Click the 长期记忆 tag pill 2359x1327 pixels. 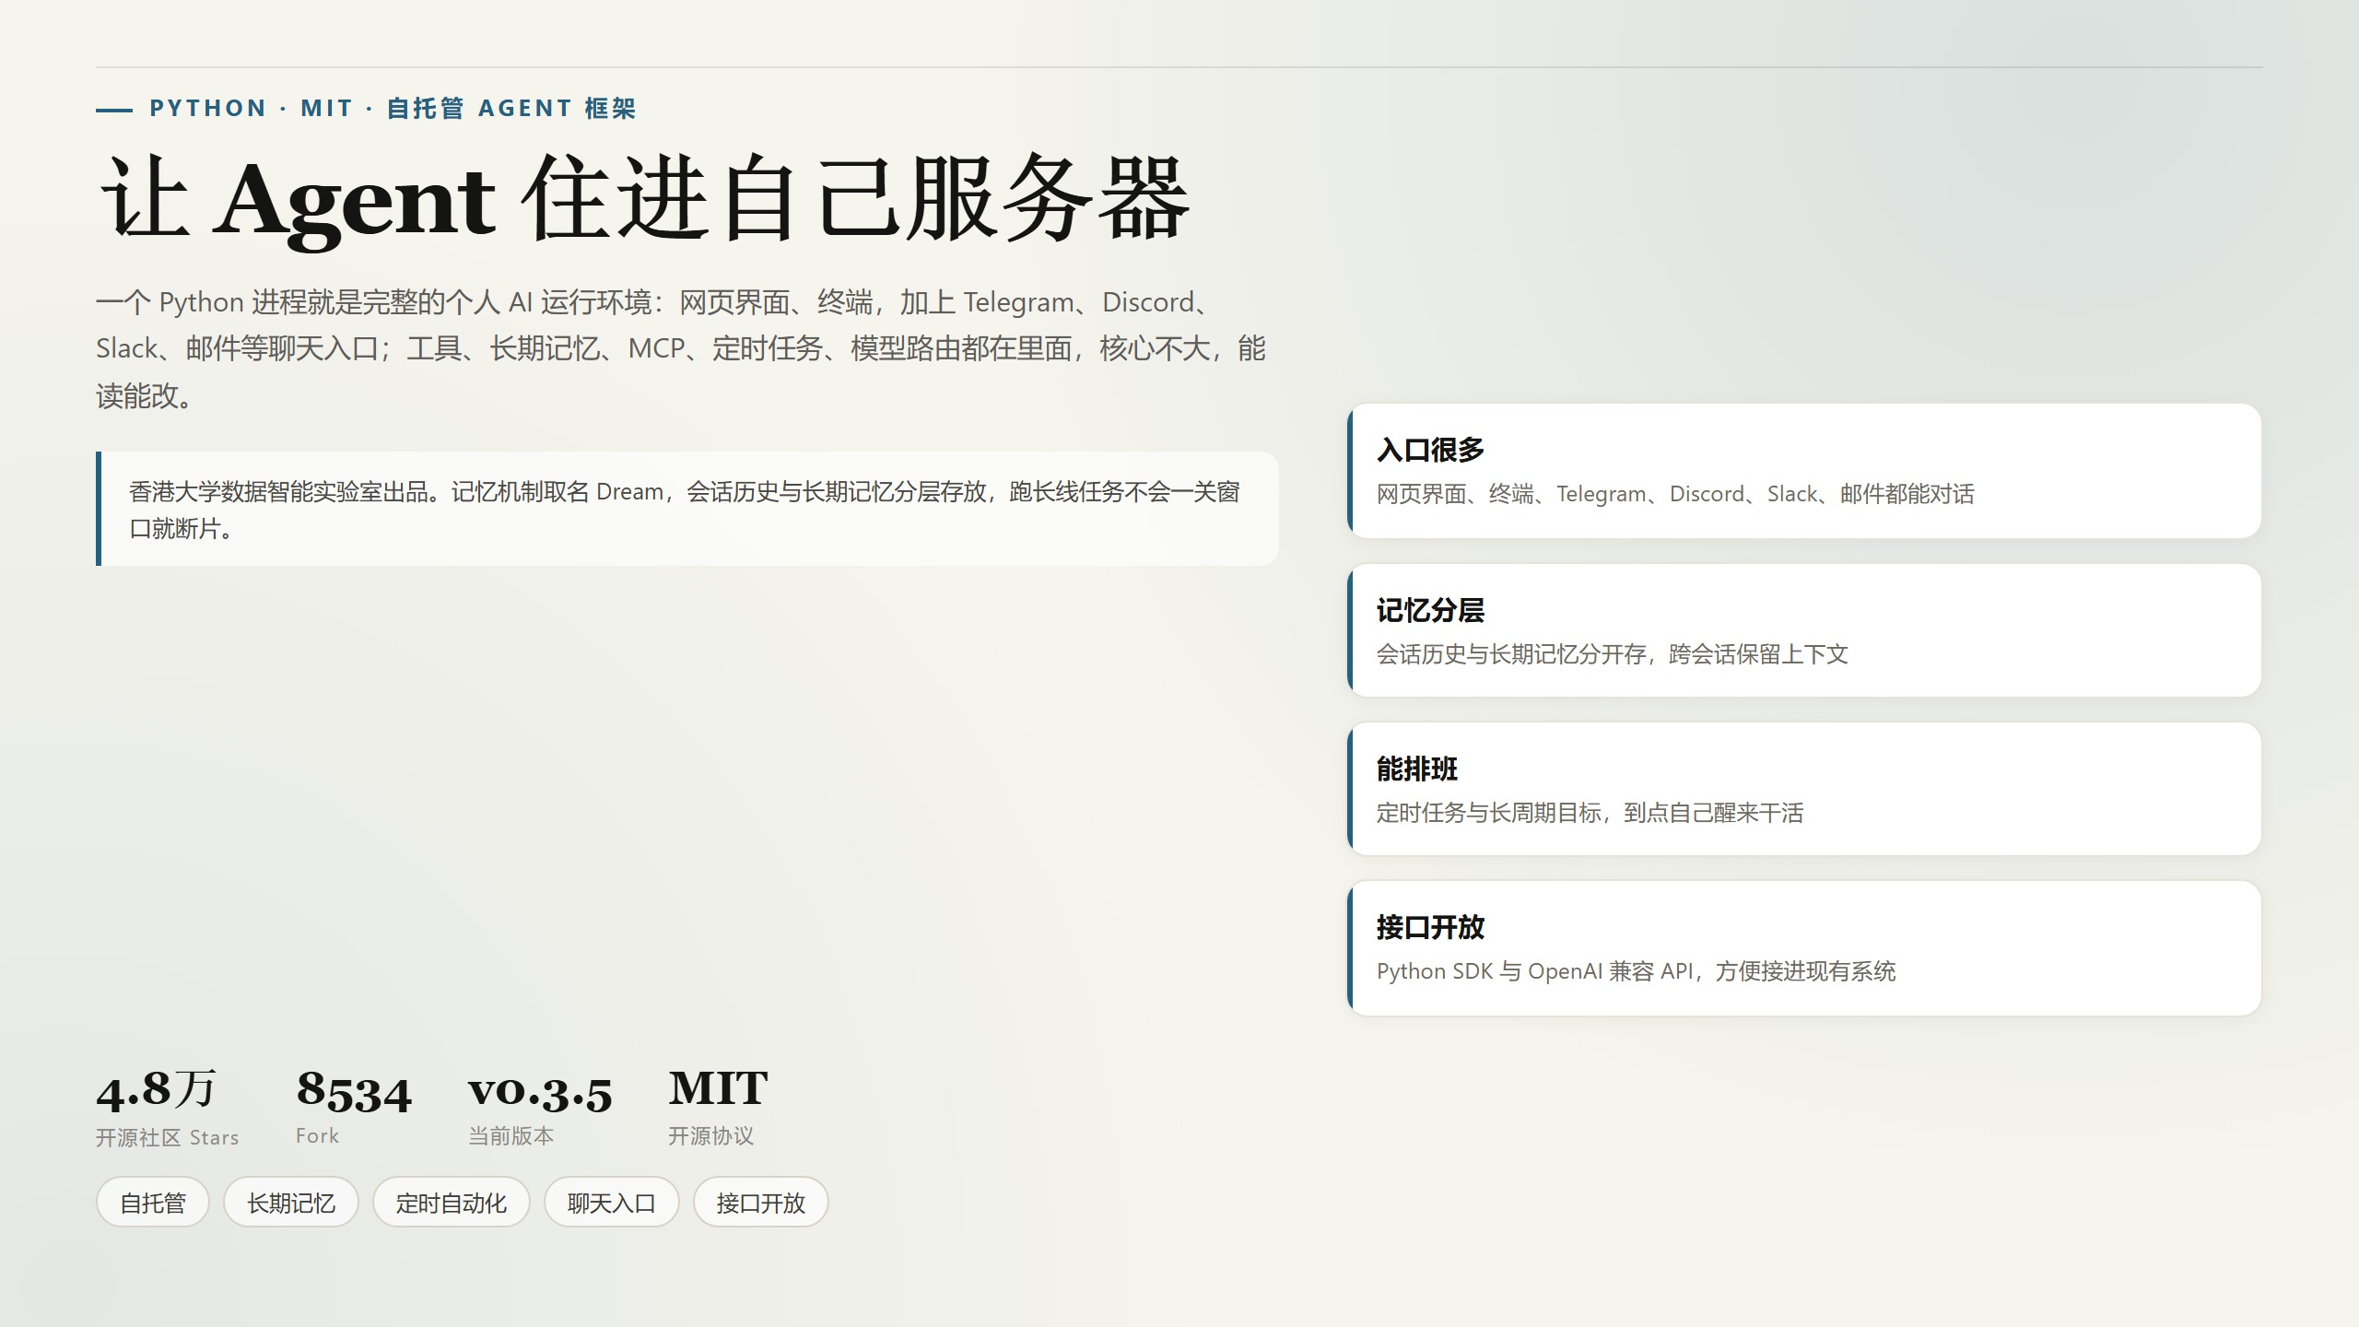pyautogui.click(x=291, y=1202)
